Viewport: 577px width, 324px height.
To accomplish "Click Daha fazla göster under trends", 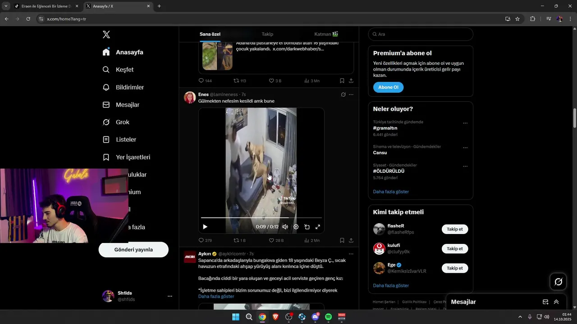I will coord(391,192).
